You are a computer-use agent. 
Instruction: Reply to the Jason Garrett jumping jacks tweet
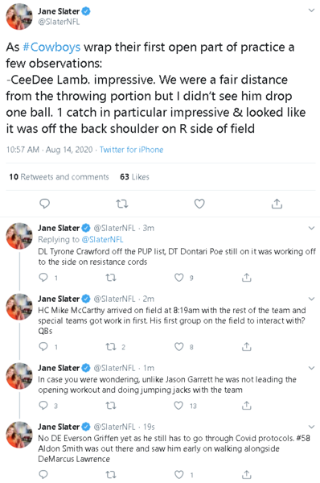pyautogui.click(x=43, y=406)
